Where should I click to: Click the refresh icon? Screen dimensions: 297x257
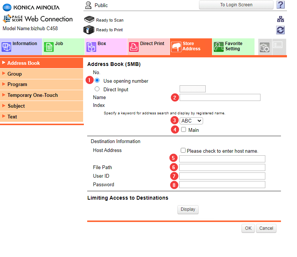pyautogui.click(x=281, y=30)
